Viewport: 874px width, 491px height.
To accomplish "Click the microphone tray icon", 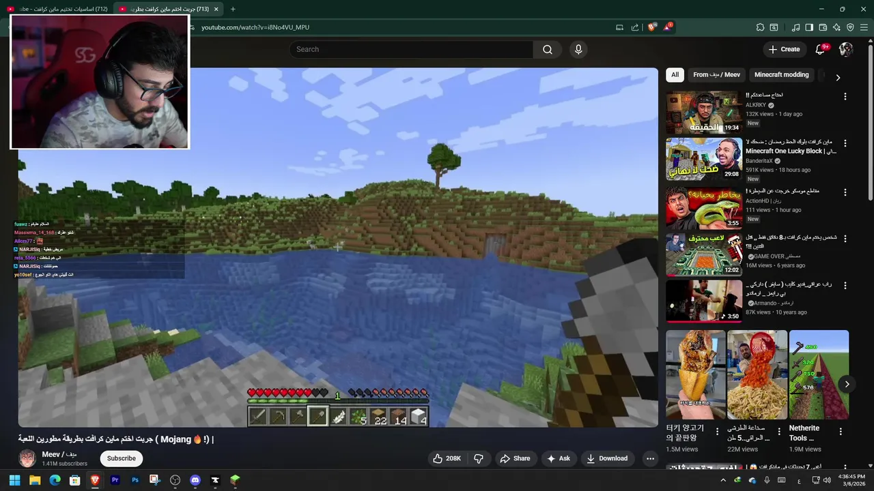I will (x=767, y=480).
